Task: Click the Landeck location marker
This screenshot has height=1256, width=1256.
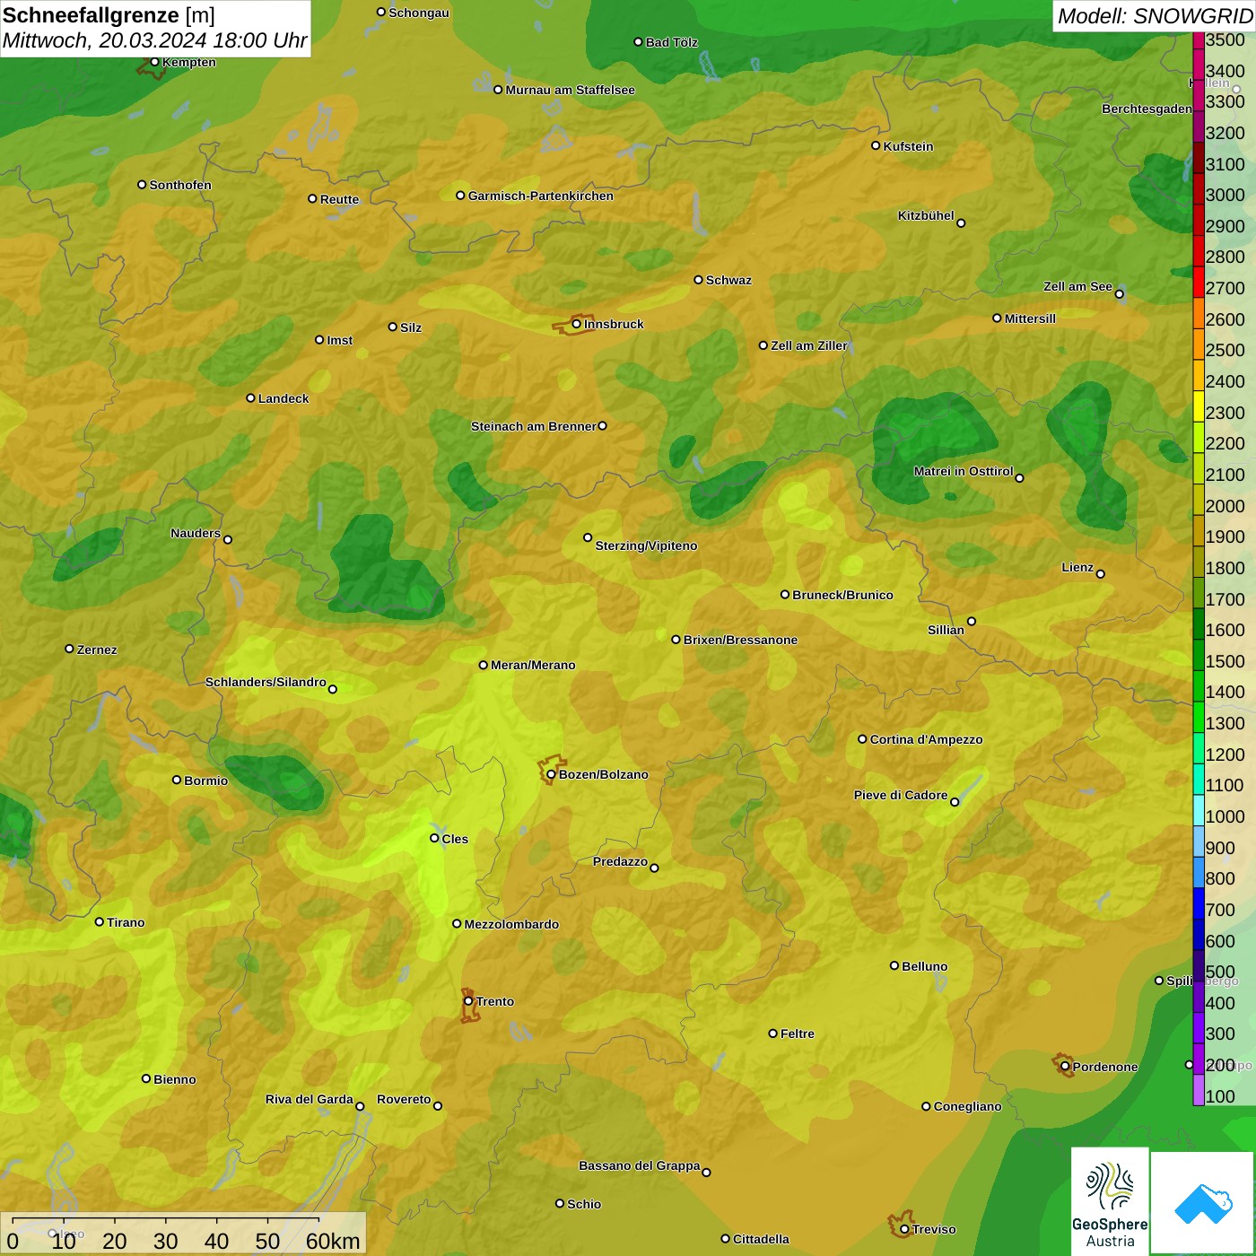Action: coord(250,398)
